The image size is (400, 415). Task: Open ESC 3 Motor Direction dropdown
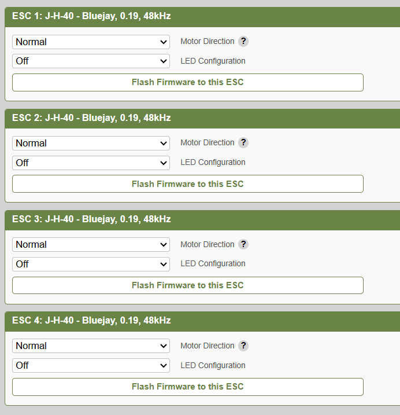pyautogui.click(x=91, y=244)
